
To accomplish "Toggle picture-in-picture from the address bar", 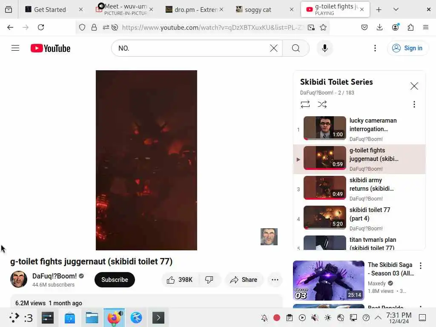I will click(311, 27).
